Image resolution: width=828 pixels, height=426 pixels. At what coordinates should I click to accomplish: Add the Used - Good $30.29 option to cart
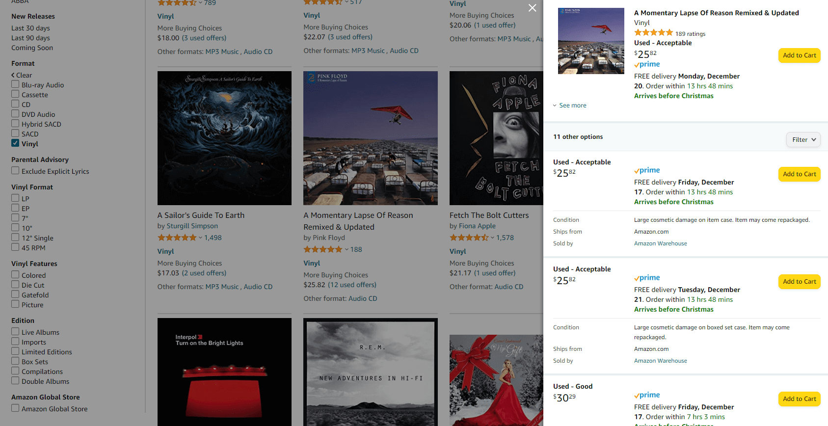[x=799, y=399]
